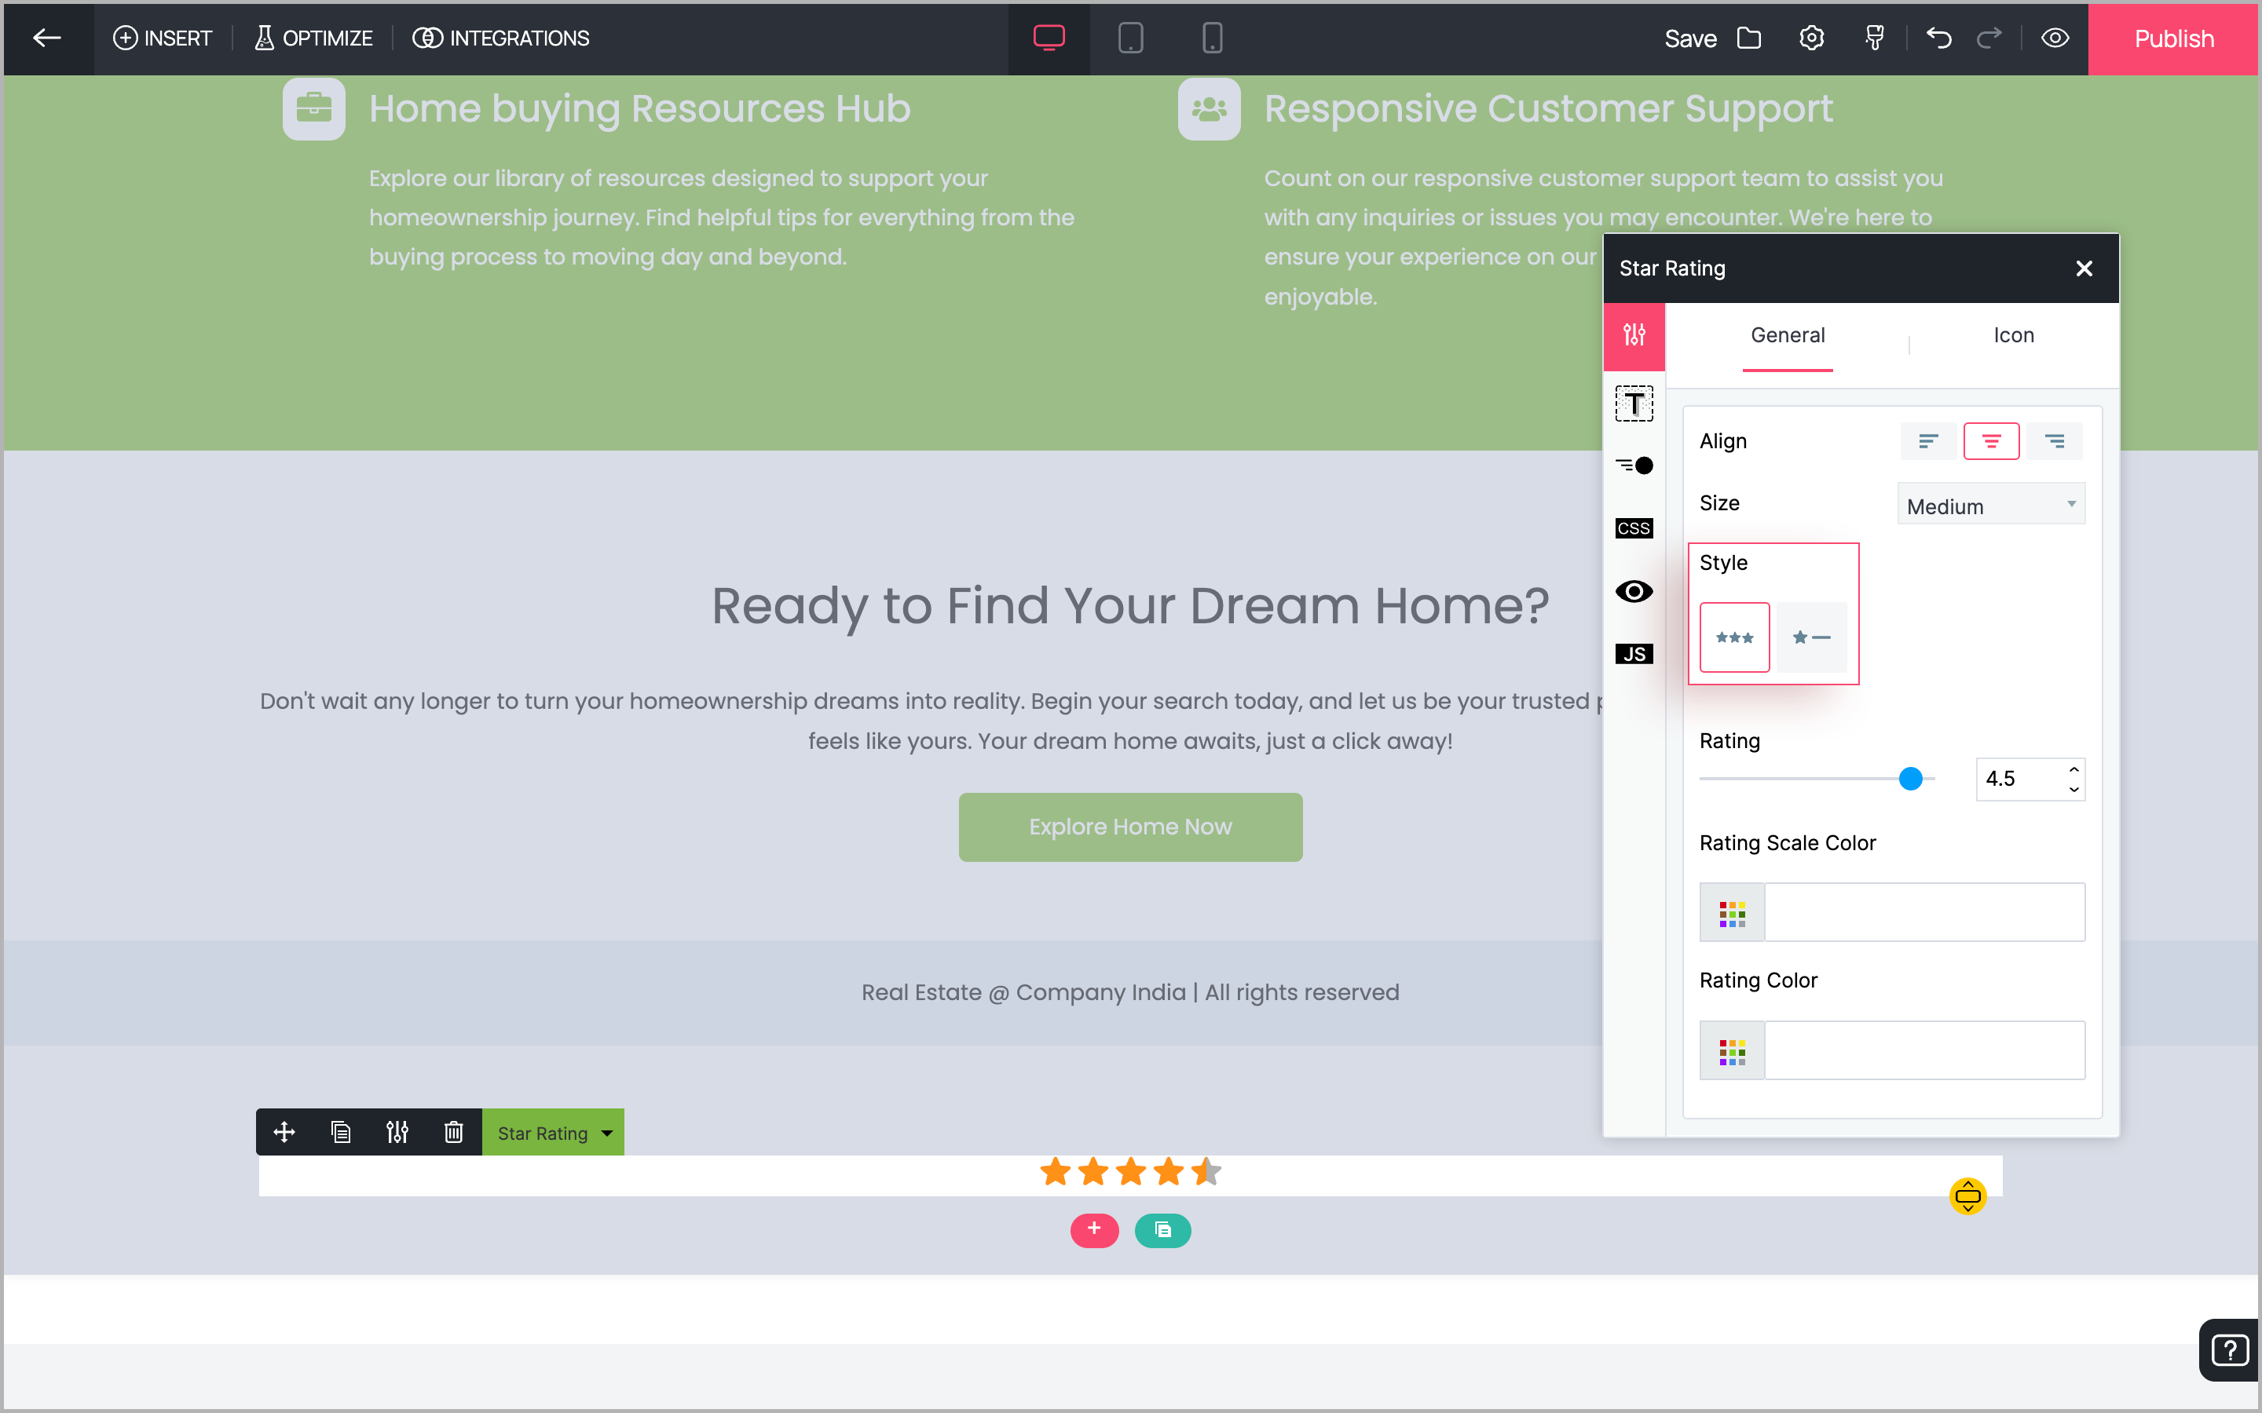The height and width of the screenshot is (1413, 2262).
Task: Open the Medium size dropdown
Action: click(1990, 505)
